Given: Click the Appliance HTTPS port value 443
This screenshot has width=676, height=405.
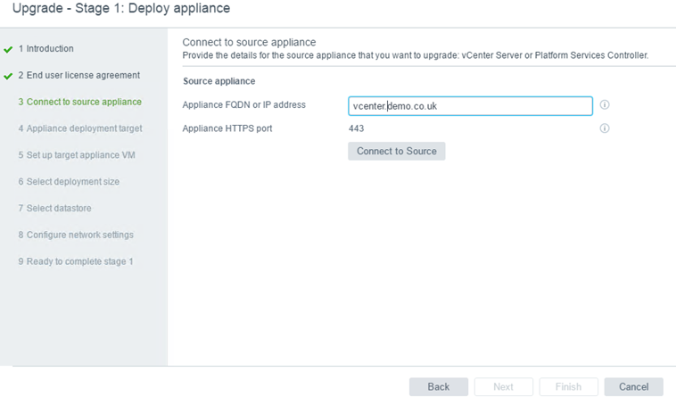Looking at the screenshot, I should 356,128.
